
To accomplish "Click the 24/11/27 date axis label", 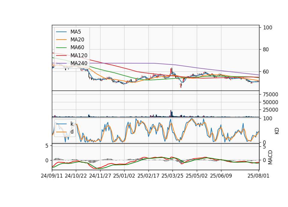I will pyautogui.click(x=100, y=176).
